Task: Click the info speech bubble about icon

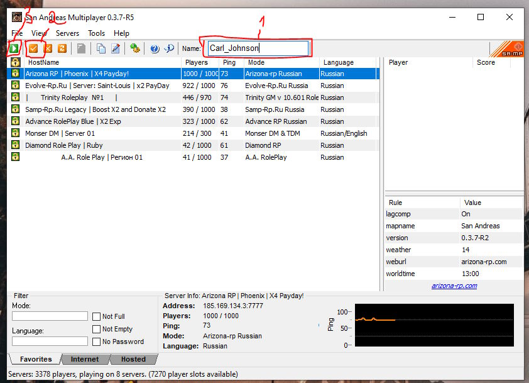Action: click(170, 48)
